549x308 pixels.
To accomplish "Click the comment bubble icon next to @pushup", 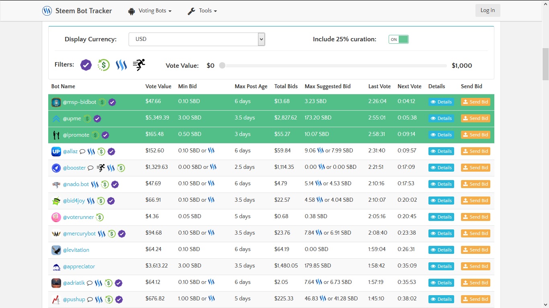I will 90,300.
